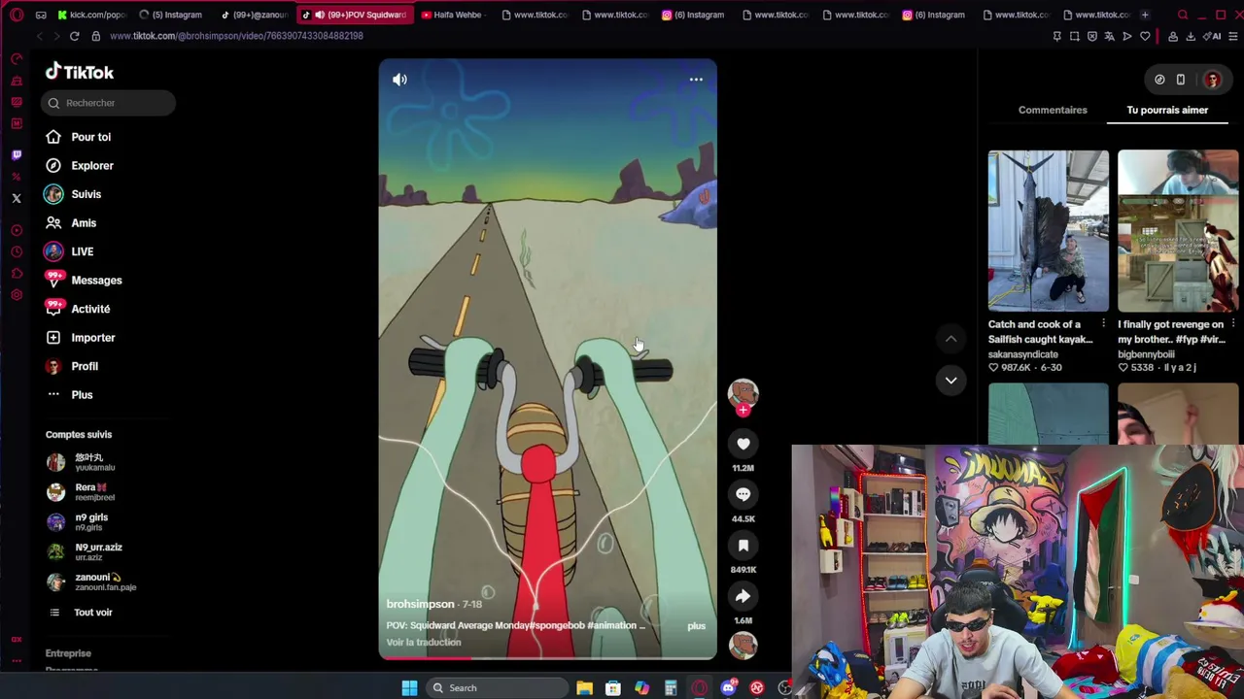
Task: Expand the "Tout voir" accounts list
Action: (x=80, y=613)
